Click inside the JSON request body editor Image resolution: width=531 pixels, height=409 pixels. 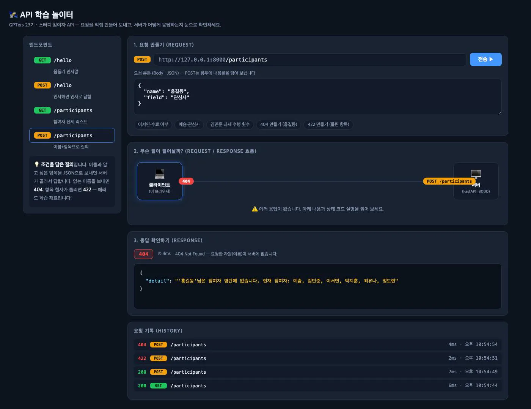pos(318,97)
